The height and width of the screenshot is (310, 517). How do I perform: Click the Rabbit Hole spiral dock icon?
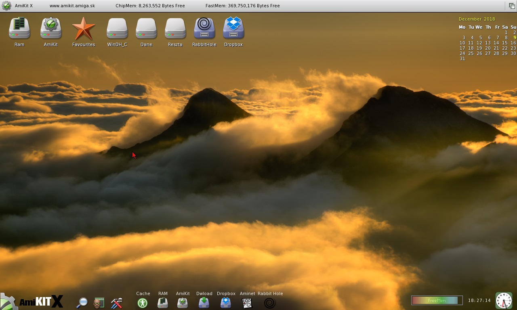[x=270, y=303]
